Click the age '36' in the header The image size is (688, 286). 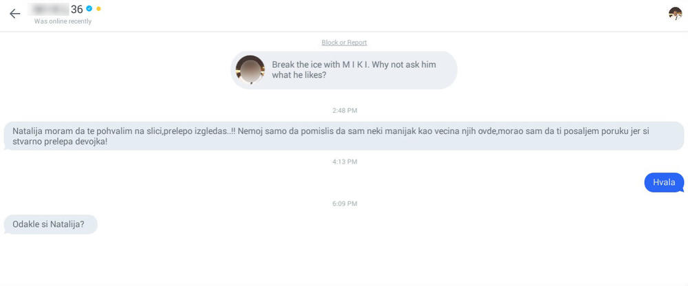pos(76,10)
